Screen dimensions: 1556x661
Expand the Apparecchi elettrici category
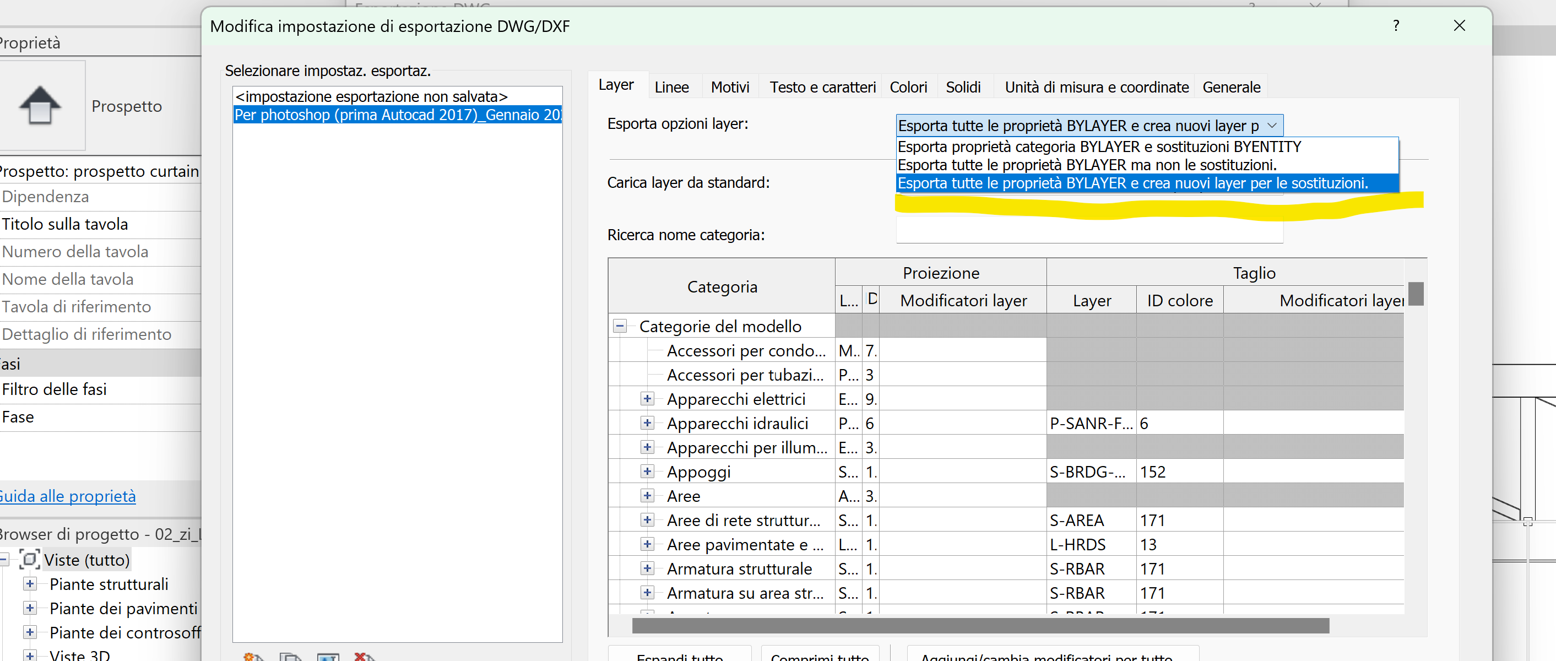[647, 399]
